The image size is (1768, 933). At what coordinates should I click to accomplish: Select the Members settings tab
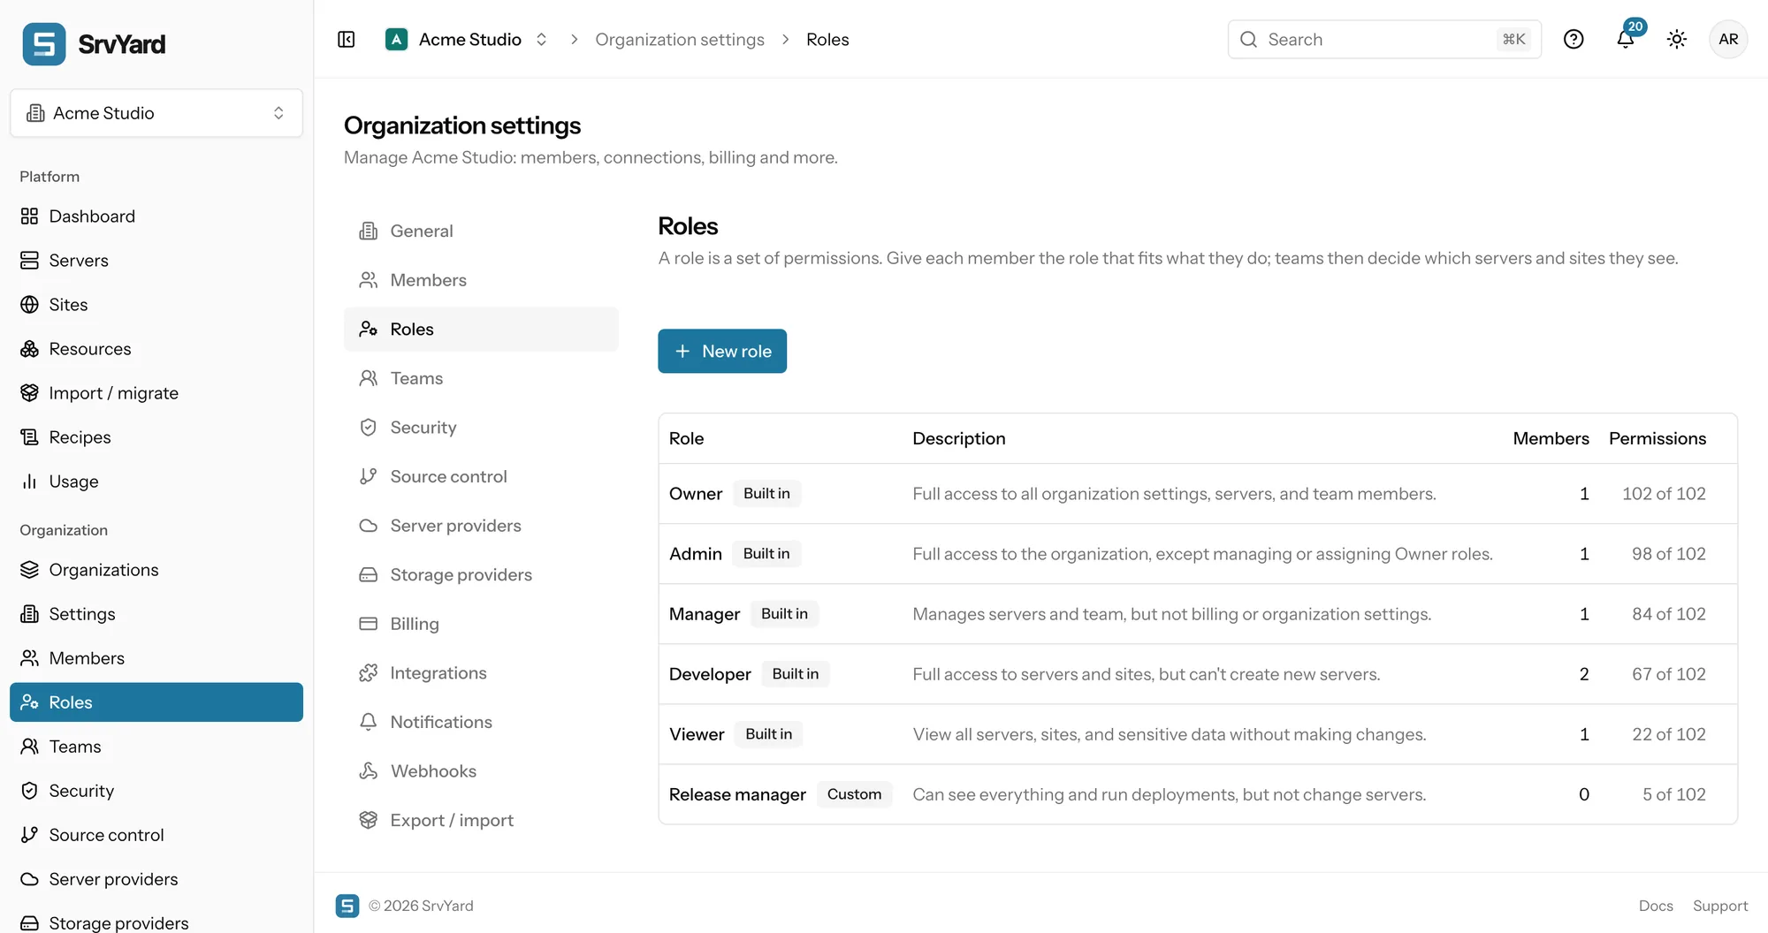coord(481,280)
